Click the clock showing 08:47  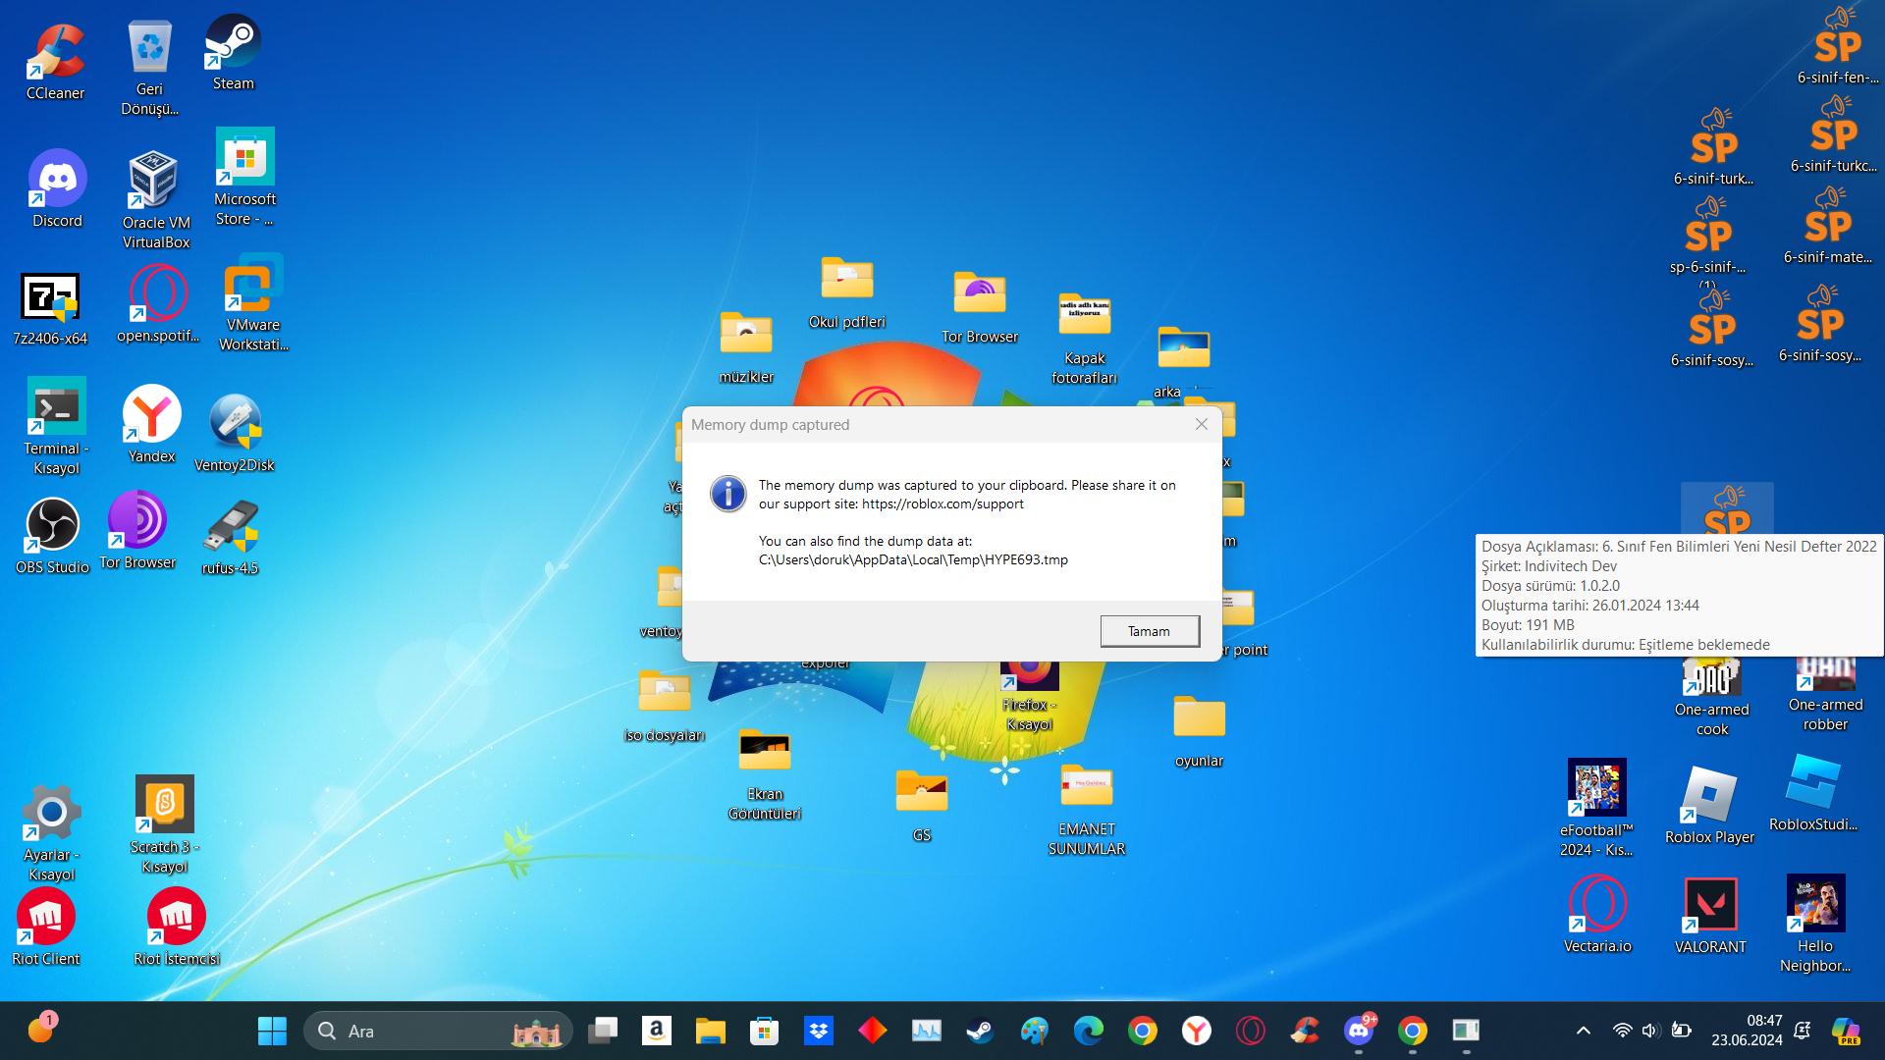pyautogui.click(x=1746, y=1031)
